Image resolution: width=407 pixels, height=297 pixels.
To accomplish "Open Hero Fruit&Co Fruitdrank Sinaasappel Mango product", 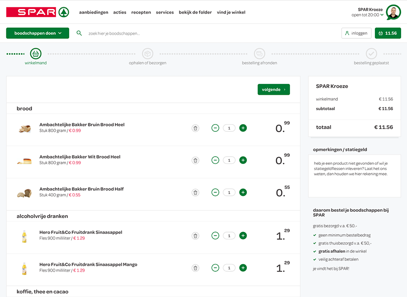I will 88,265.
